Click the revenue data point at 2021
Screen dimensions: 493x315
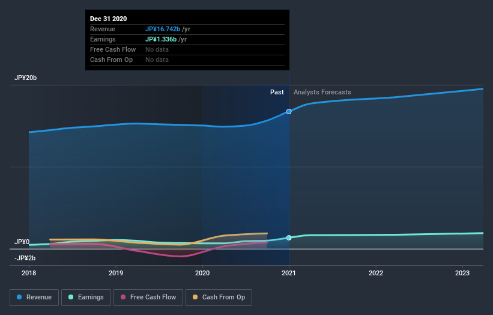tap(289, 111)
